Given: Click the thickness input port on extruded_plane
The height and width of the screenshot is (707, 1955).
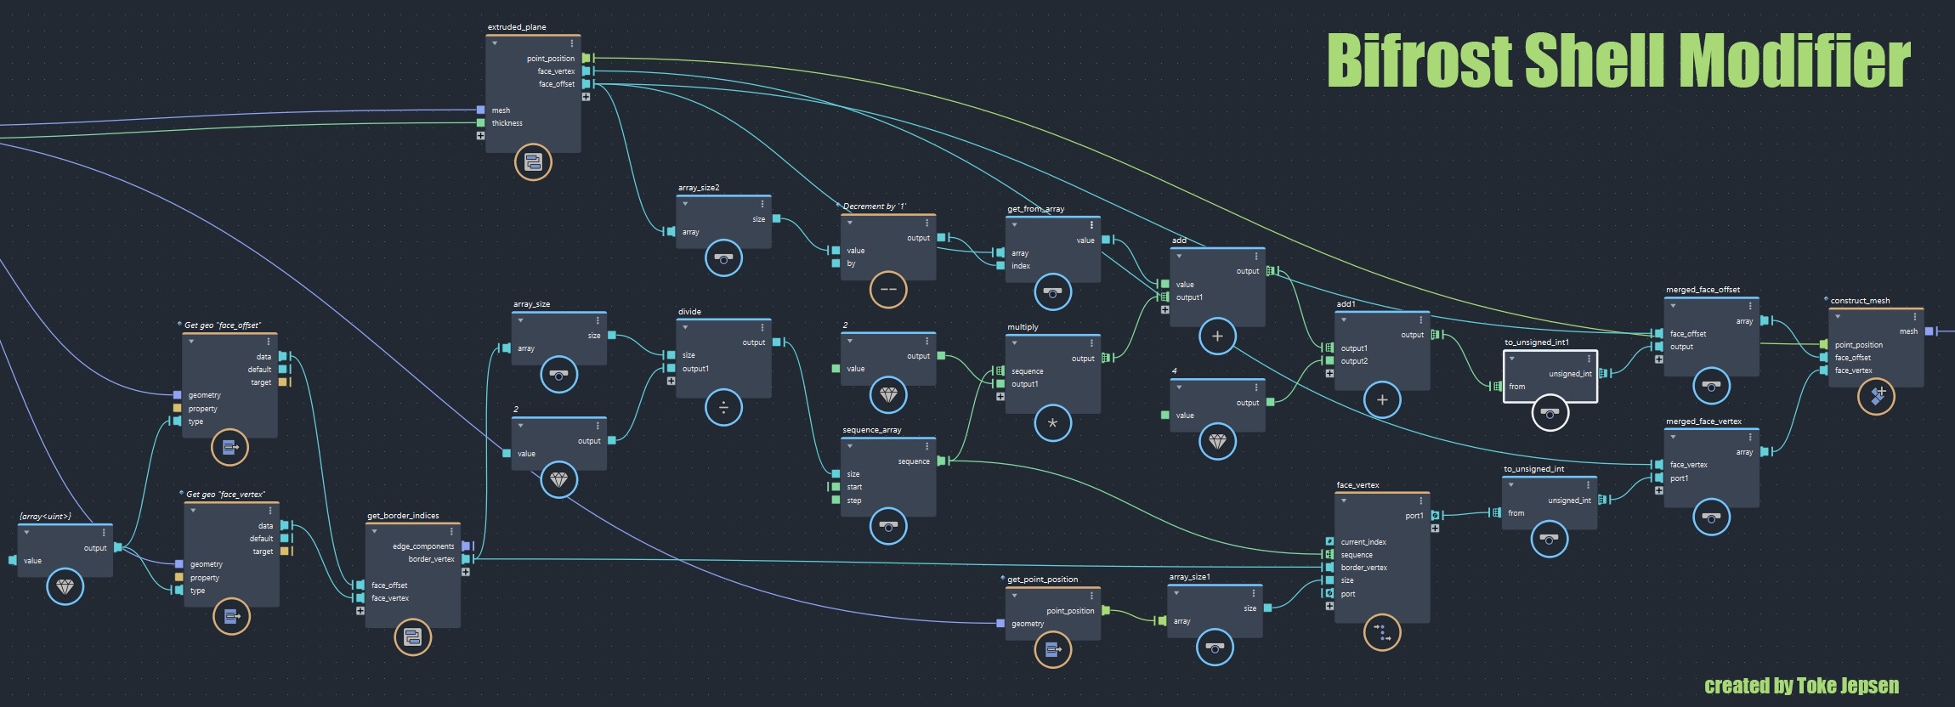Looking at the screenshot, I should pyautogui.click(x=481, y=123).
